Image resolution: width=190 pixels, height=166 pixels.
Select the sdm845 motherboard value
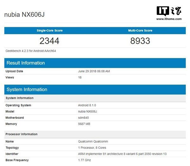click(x=84, y=118)
